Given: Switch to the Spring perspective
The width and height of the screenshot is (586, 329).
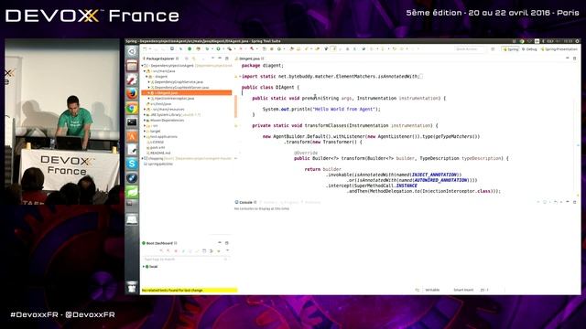Looking at the screenshot, I should [x=511, y=49].
